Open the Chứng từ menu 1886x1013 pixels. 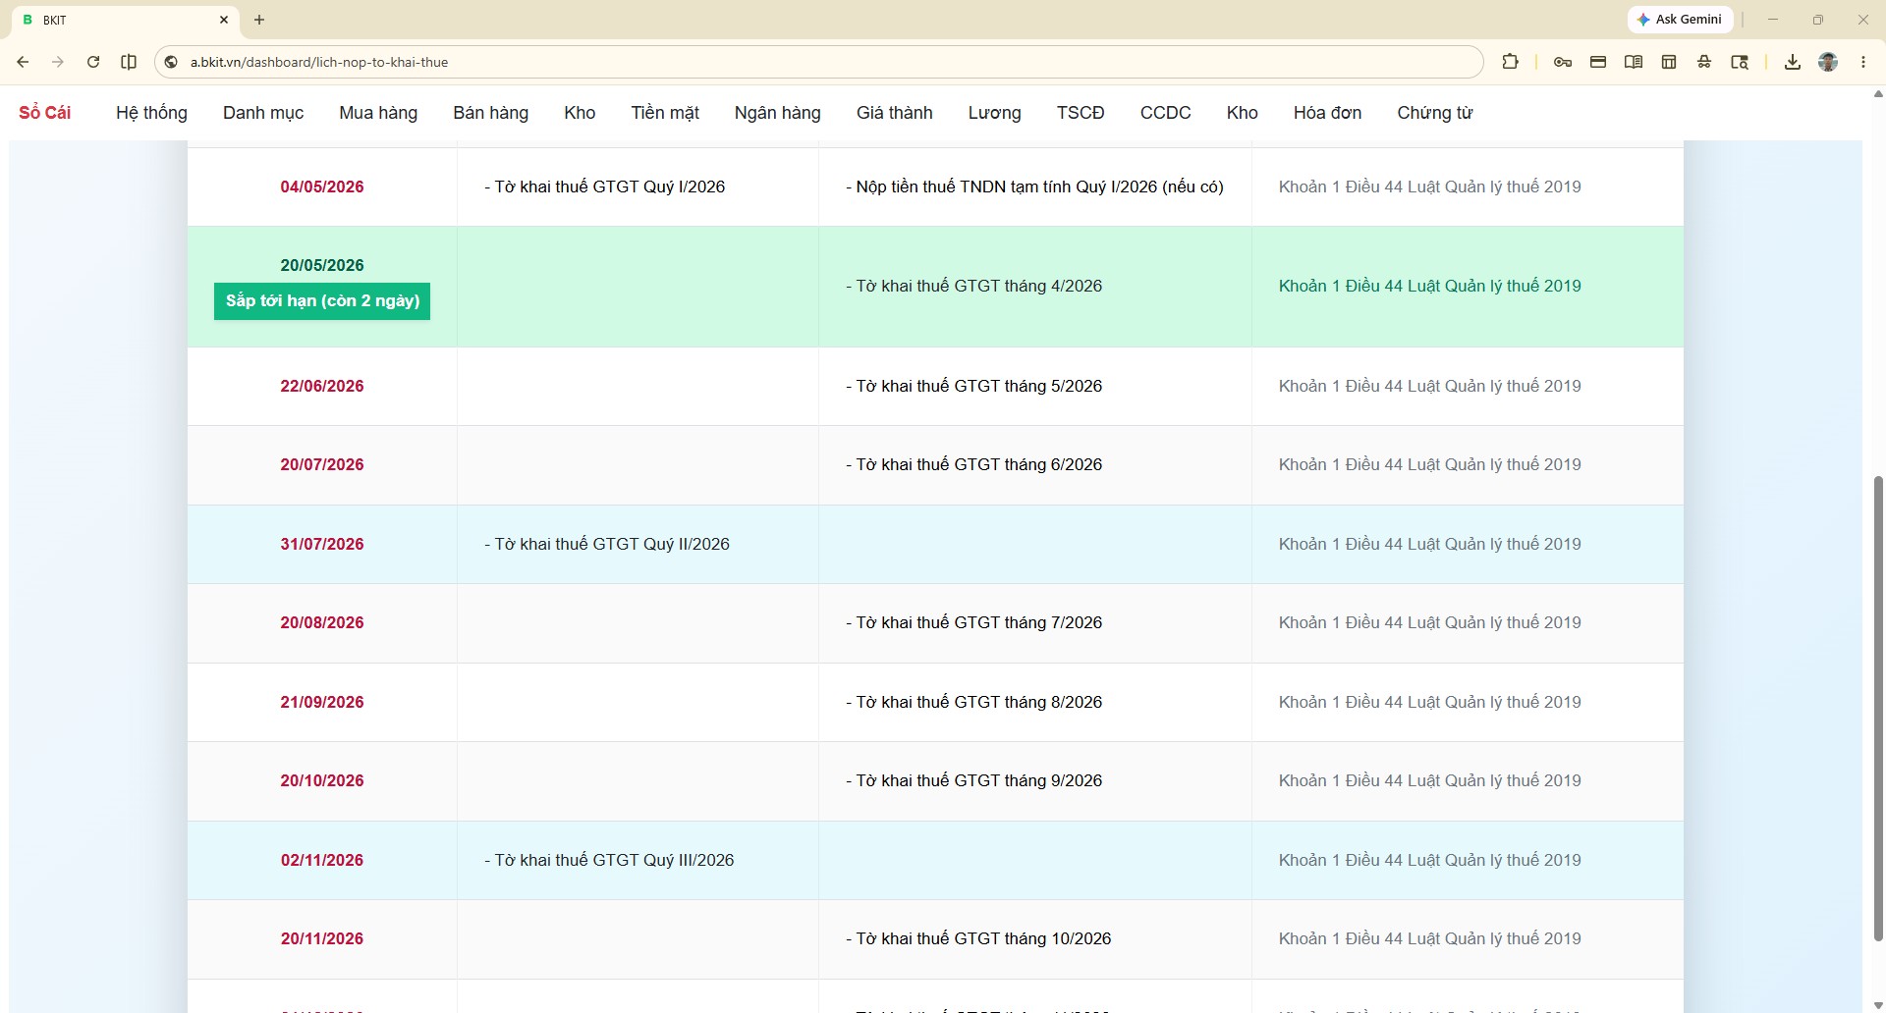click(x=1435, y=113)
